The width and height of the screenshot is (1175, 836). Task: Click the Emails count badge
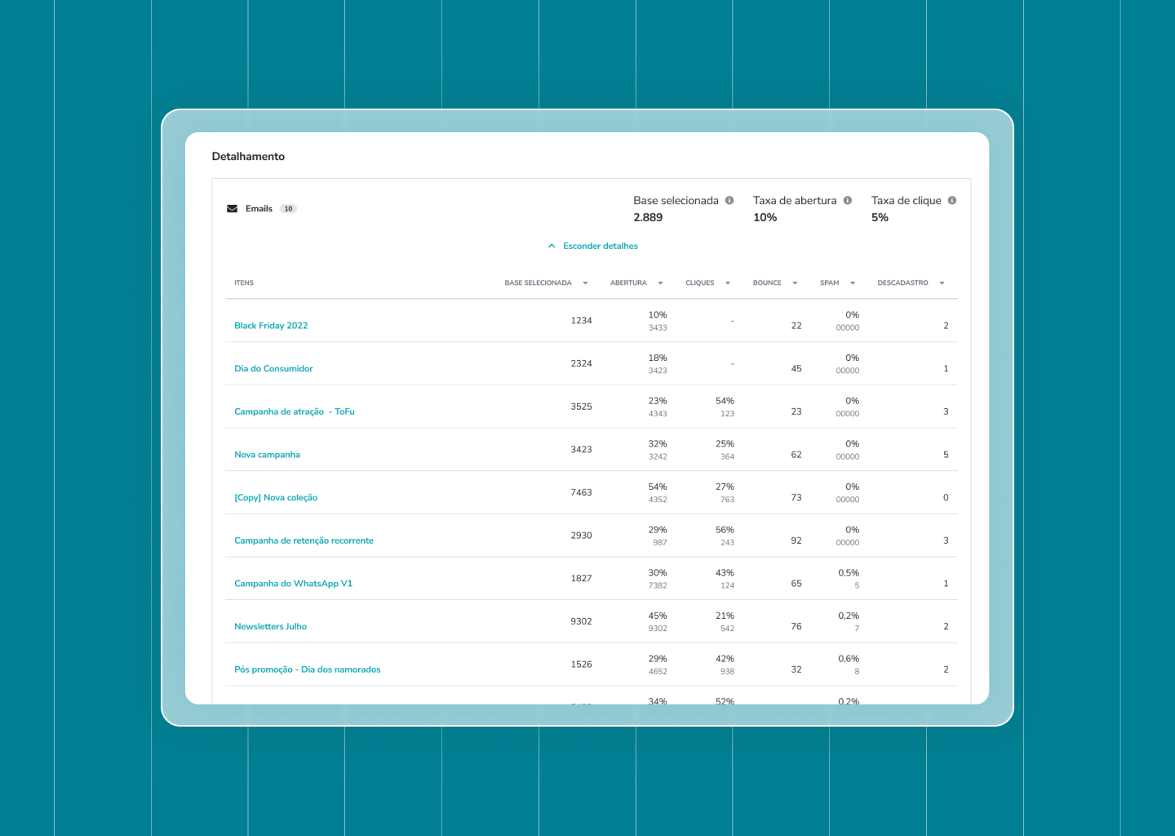click(x=288, y=209)
